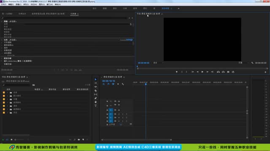Viewport: 270px width, 151px height.
Task: Step back one frame in Program monitor
Action: 198,72
